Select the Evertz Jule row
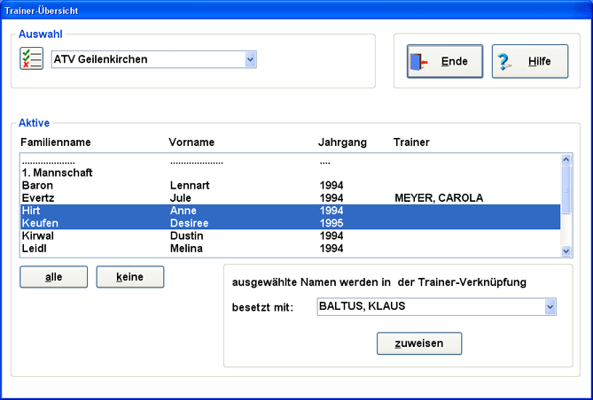Screen dimensions: 593x400 [177, 198]
